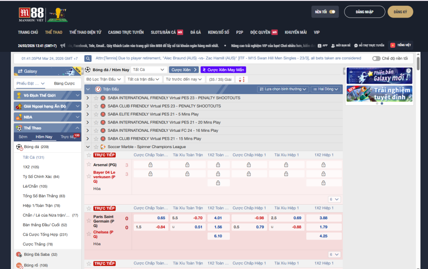428x269 pixels.
Task: Click the NBA basketball icon
Action: [x=19, y=117]
